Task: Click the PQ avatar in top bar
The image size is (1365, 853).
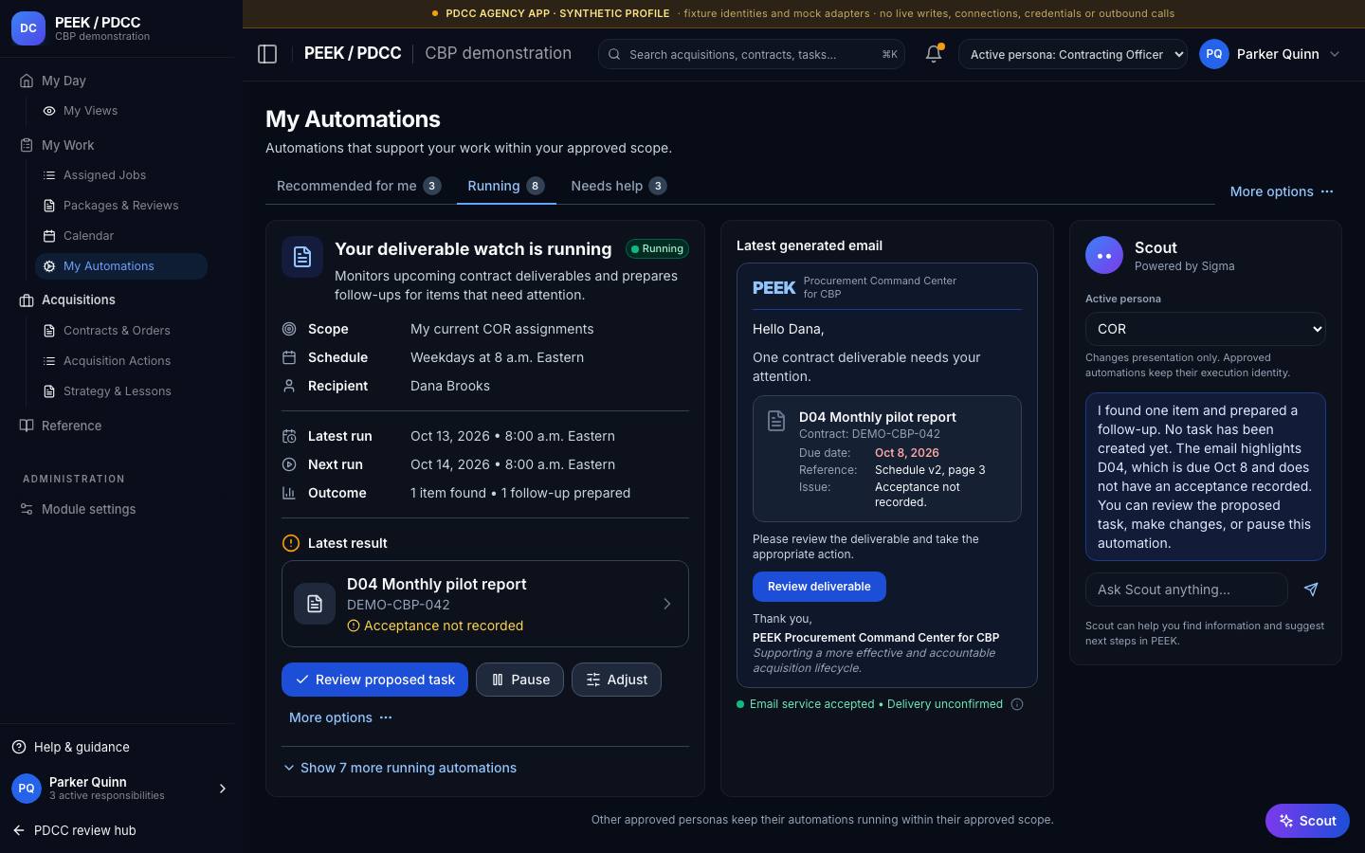Action: [x=1214, y=54]
